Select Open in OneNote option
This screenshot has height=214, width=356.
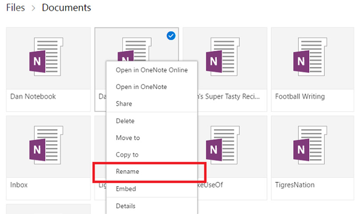click(x=141, y=87)
